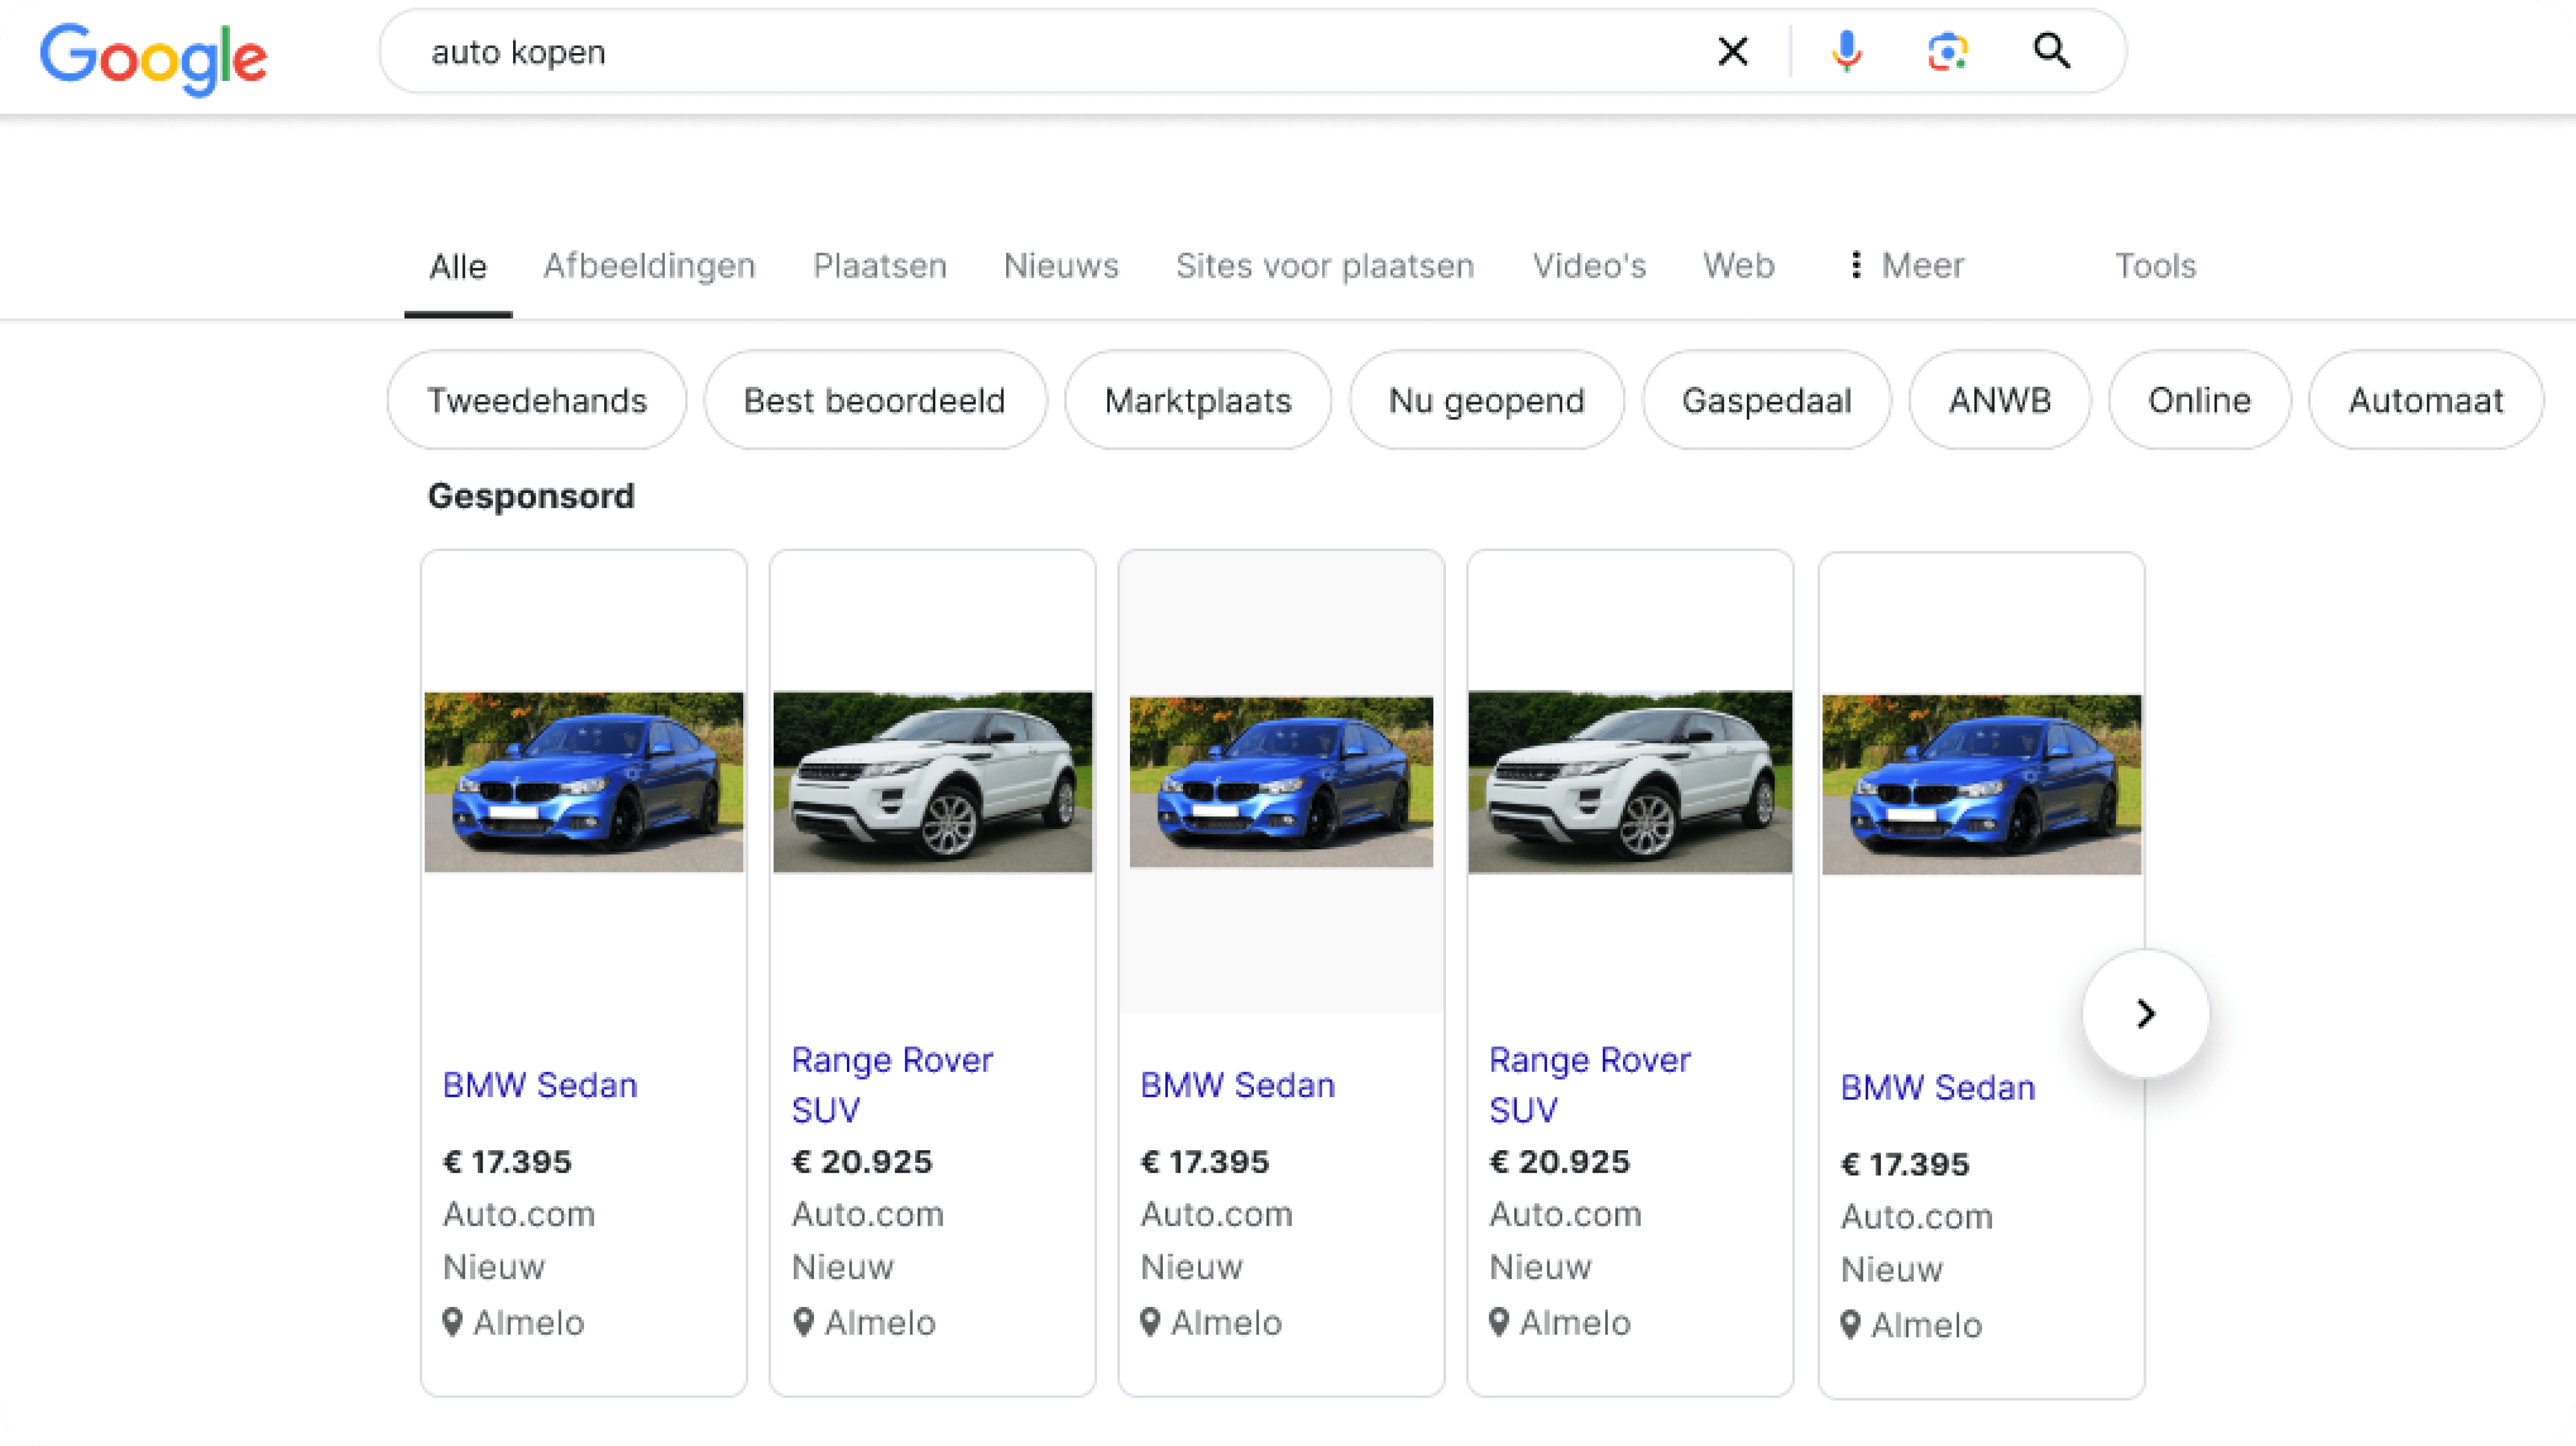This screenshot has height=1446, width=2576.
Task: Go to the Nieuws tab
Action: tap(1061, 266)
